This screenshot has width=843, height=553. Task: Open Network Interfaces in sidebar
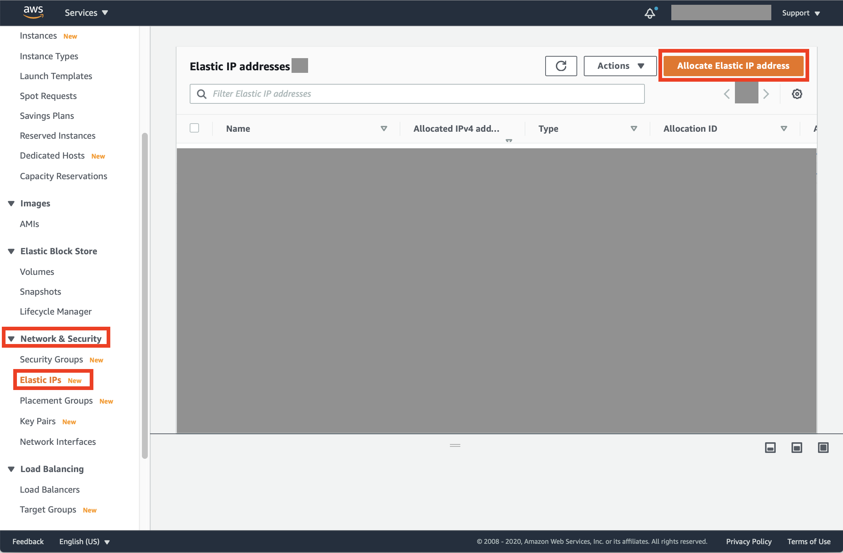[x=58, y=442]
